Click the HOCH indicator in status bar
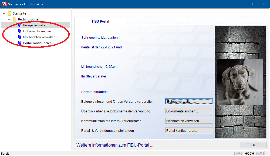The image size is (270, 156). 249,154
